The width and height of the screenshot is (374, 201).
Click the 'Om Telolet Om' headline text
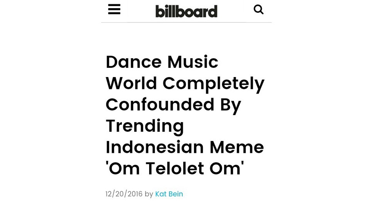[x=175, y=168]
